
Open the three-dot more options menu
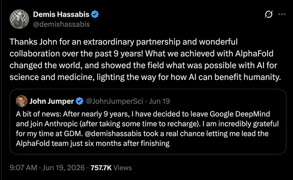pyautogui.click(x=282, y=14)
